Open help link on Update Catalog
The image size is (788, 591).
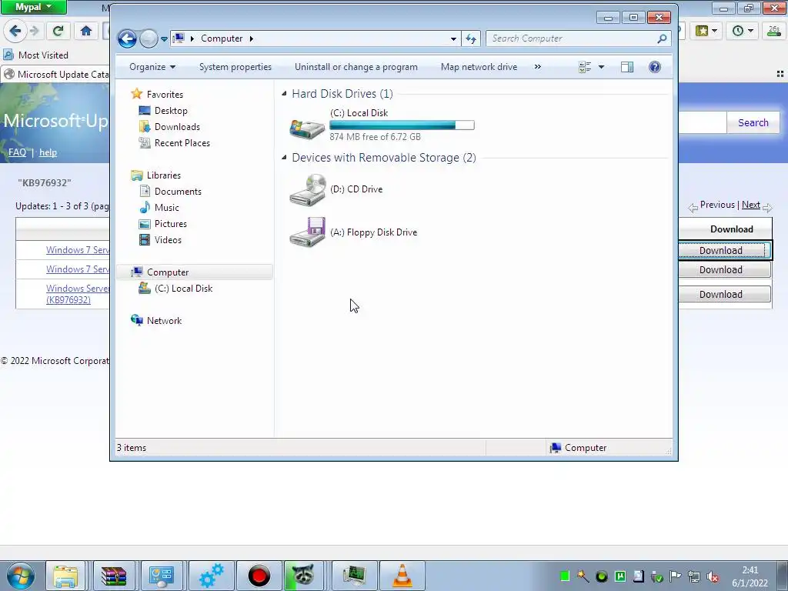[48, 152]
